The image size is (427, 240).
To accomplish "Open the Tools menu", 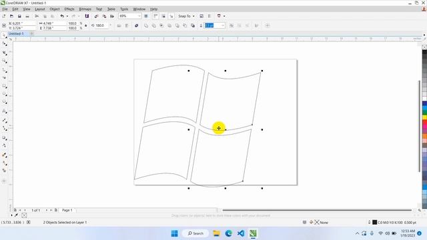I will click(x=124, y=9).
